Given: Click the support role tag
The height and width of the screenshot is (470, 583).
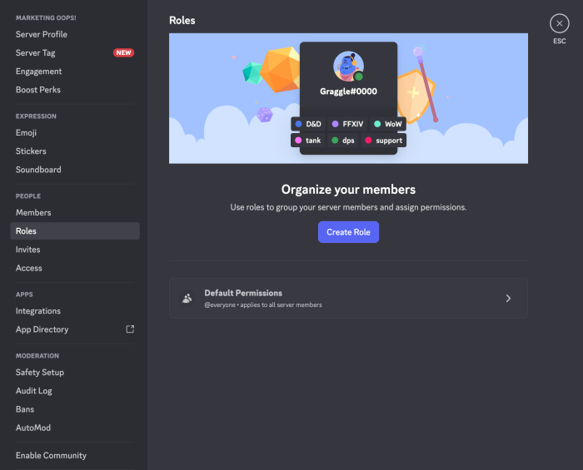Looking at the screenshot, I should (x=384, y=141).
